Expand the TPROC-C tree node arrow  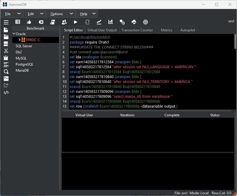pyautogui.click(x=20, y=40)
